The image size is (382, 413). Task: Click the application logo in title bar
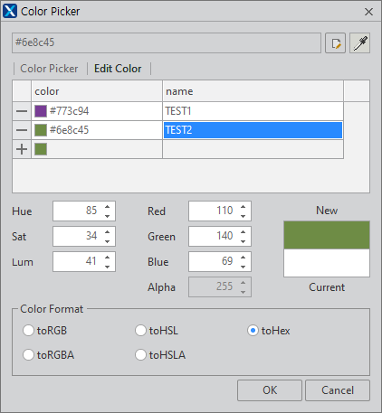point(10,11)
